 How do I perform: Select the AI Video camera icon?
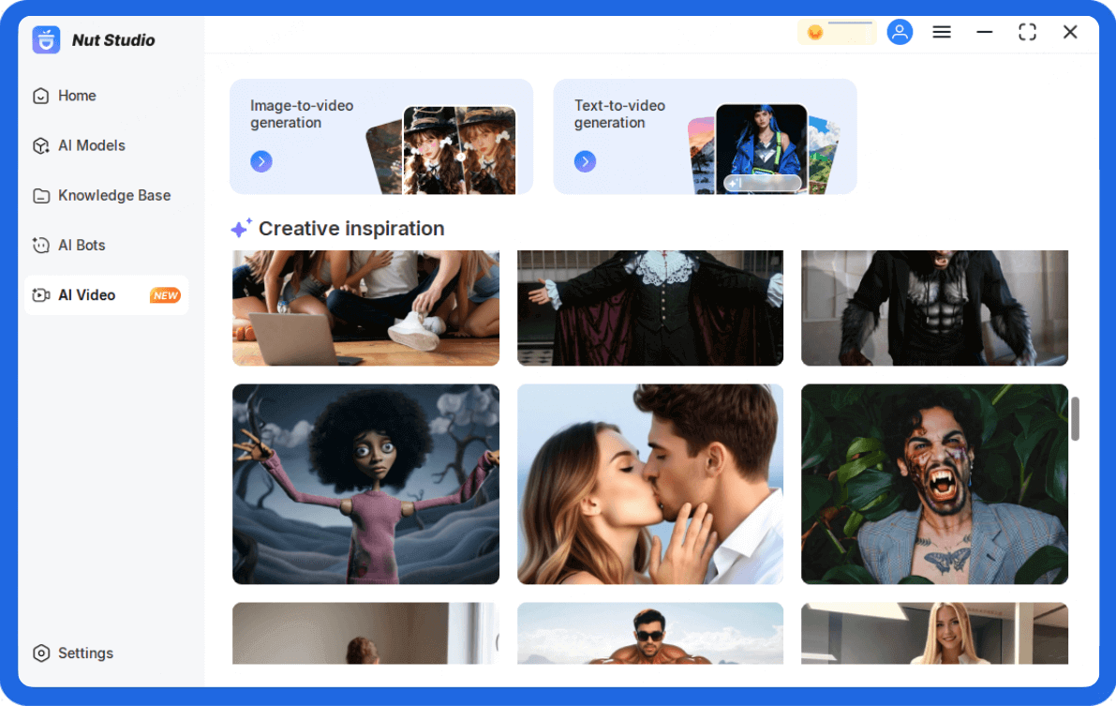point(42,294)
